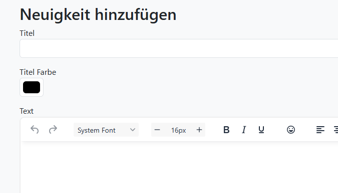Decrease font size with minus button
Image resolution: width=338 pixels, height=193 pixels.
coord(157,130)
